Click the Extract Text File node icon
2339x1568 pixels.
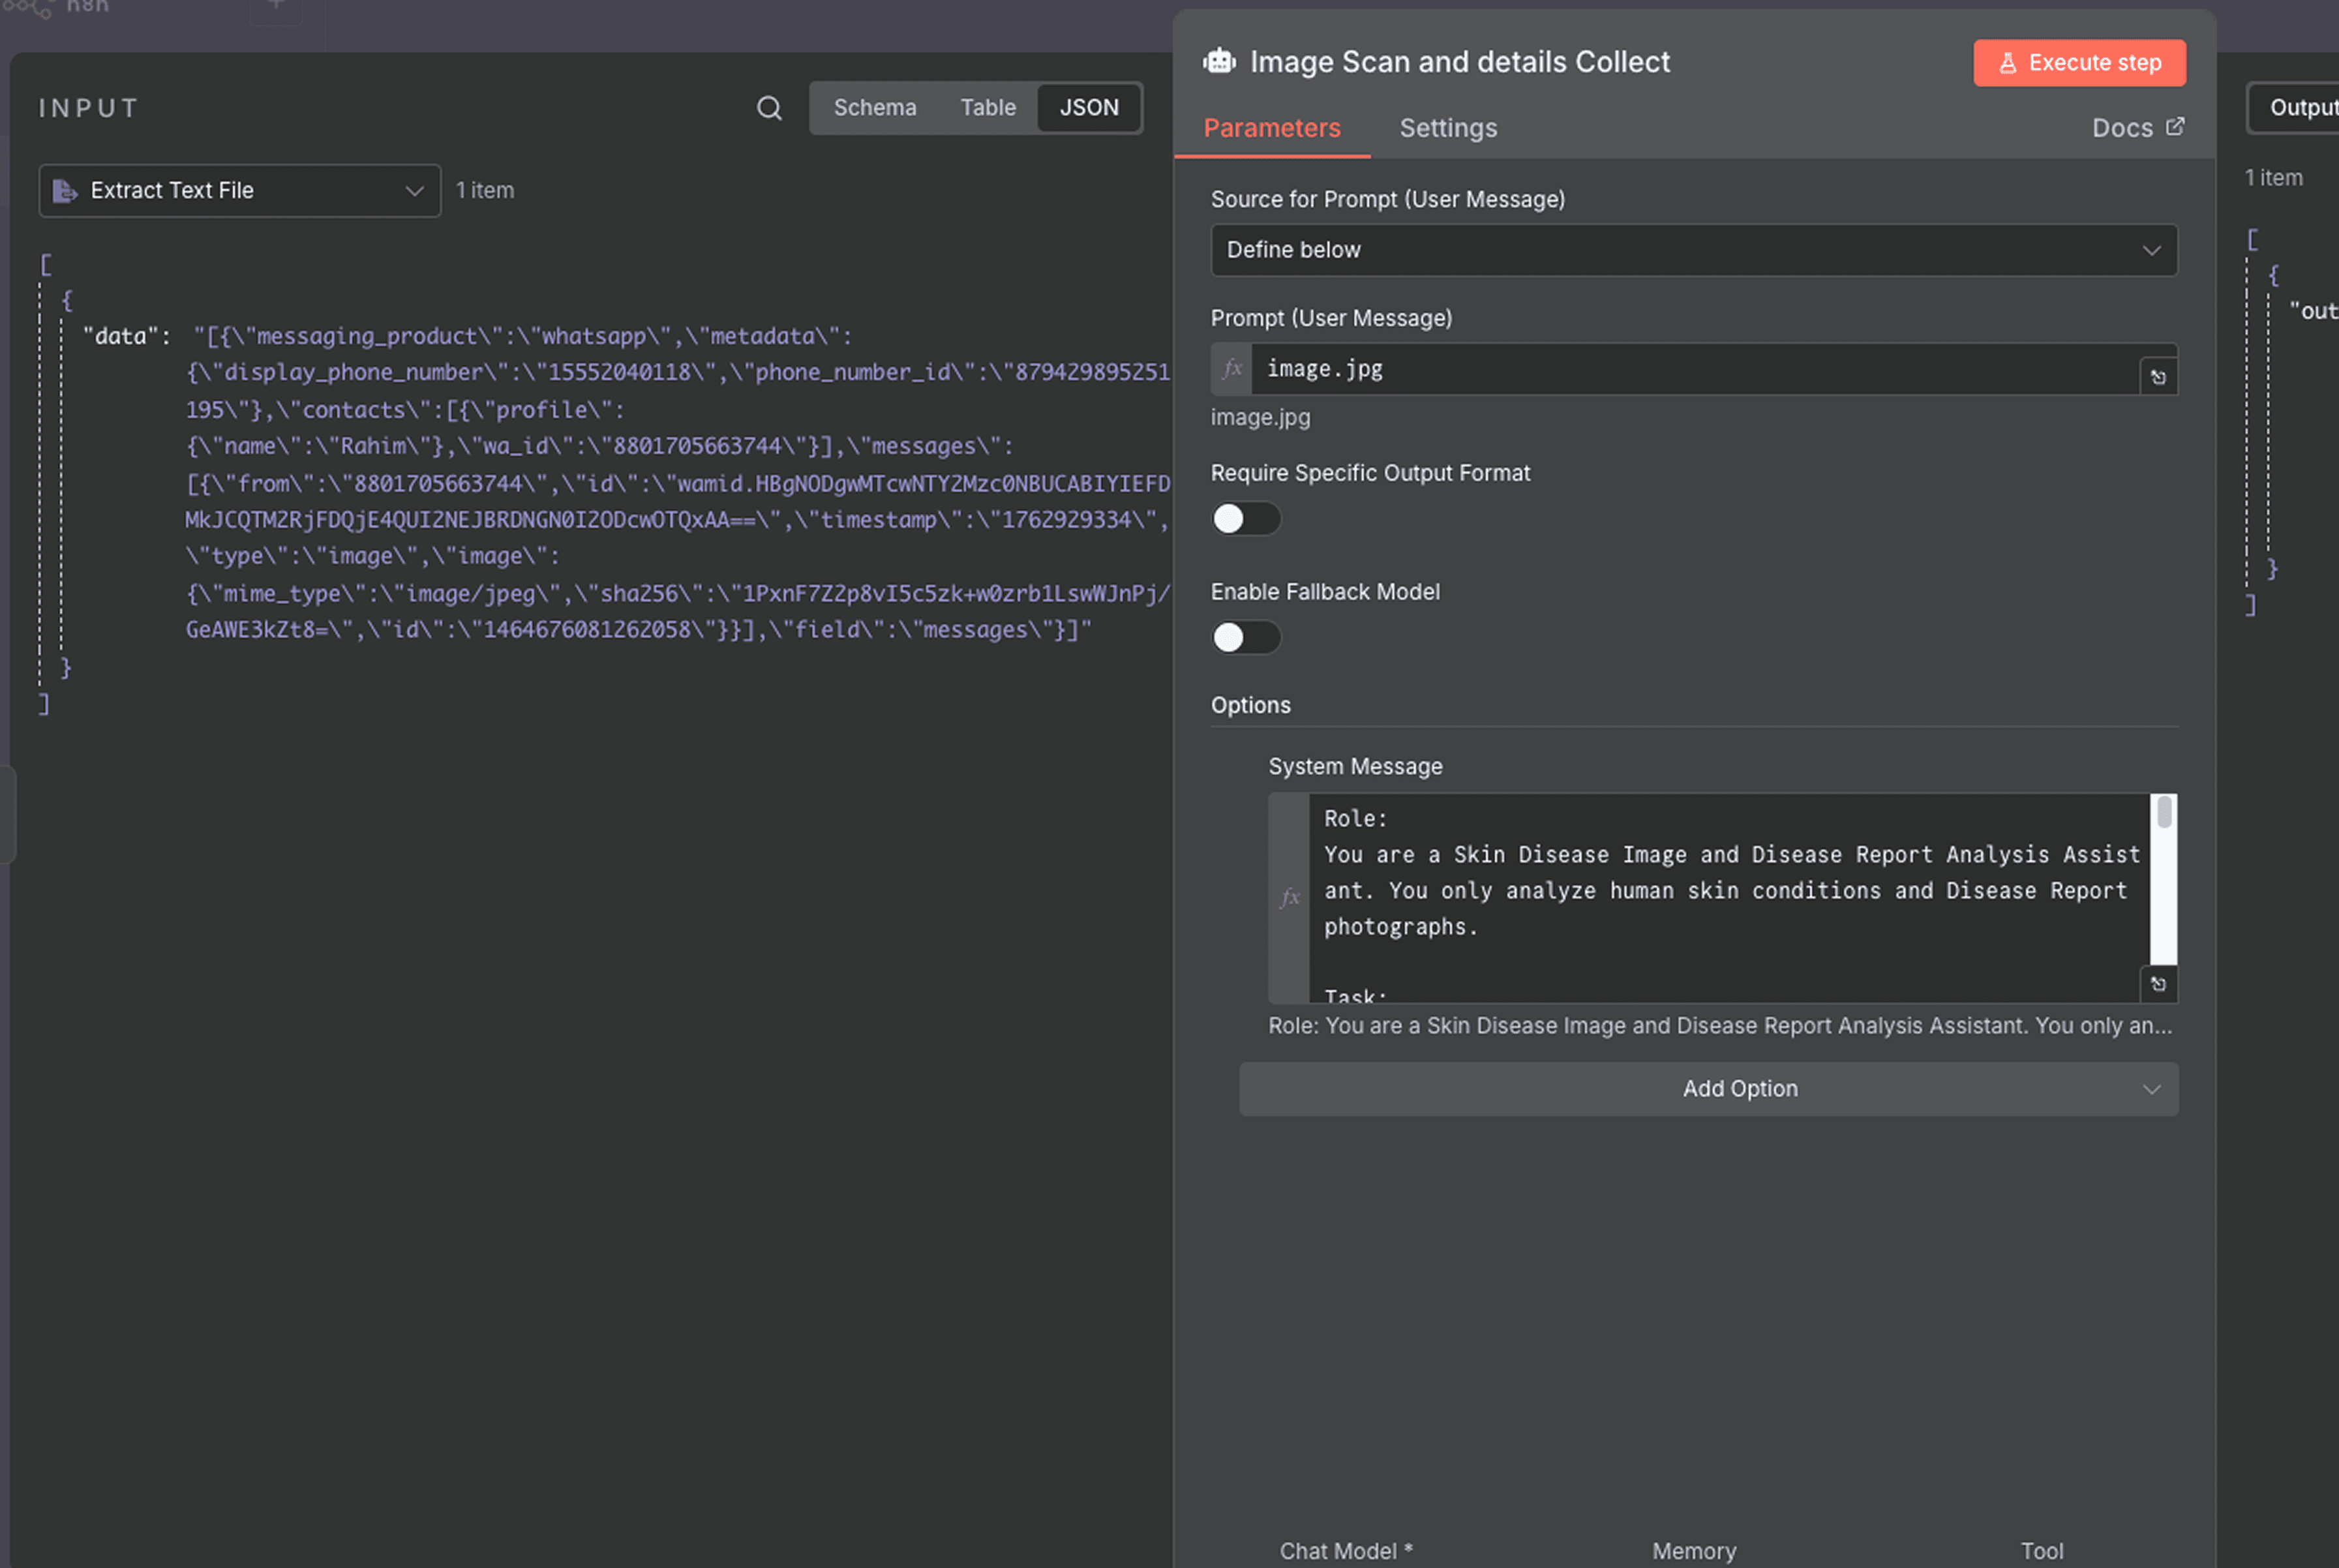point(65,191)
